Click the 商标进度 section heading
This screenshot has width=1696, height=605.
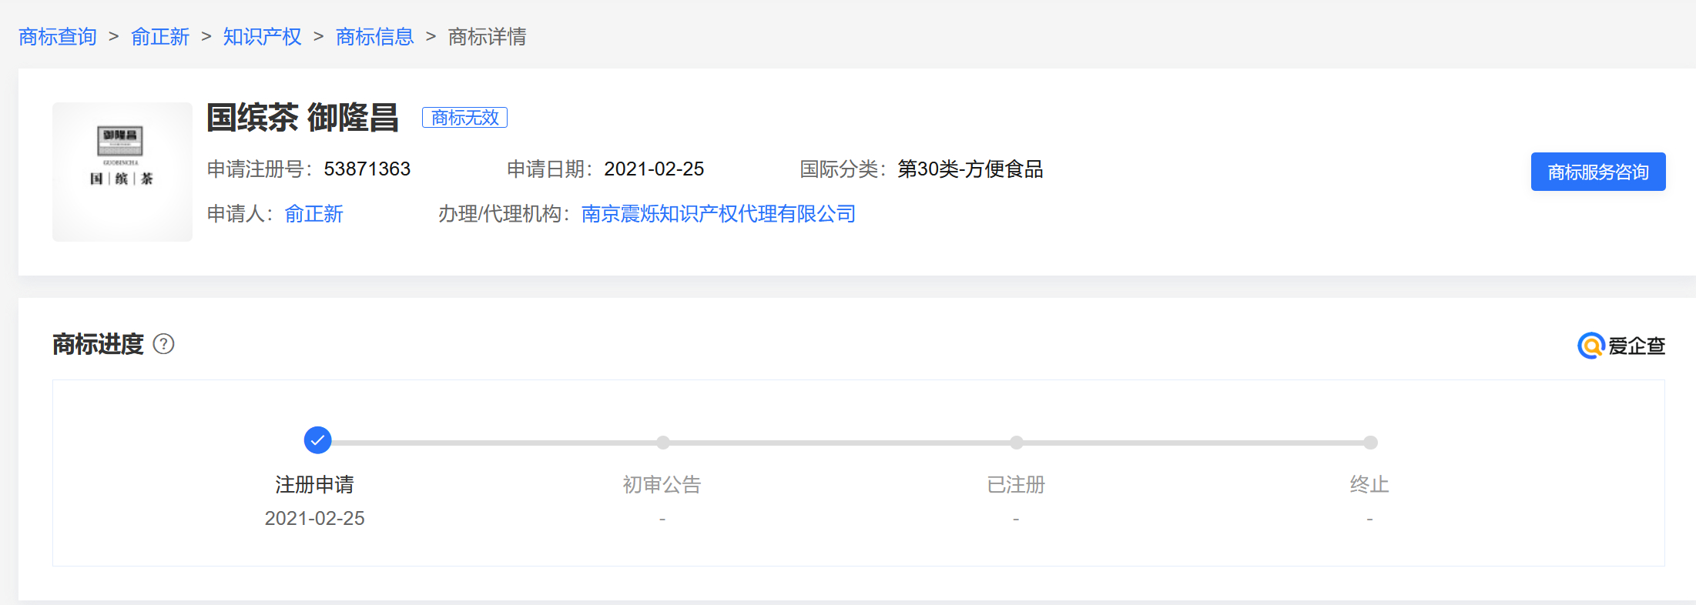(99, 344)
